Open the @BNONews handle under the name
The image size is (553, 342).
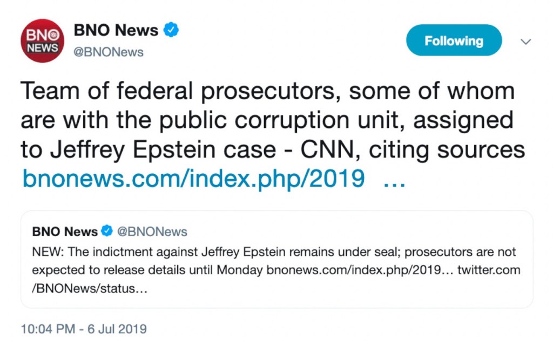point(109,52)
